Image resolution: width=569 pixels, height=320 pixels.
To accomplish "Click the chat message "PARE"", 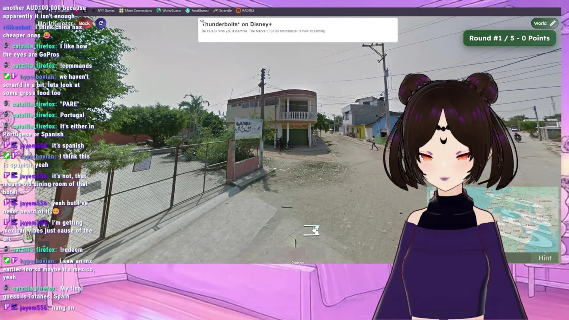I will 69,104.
